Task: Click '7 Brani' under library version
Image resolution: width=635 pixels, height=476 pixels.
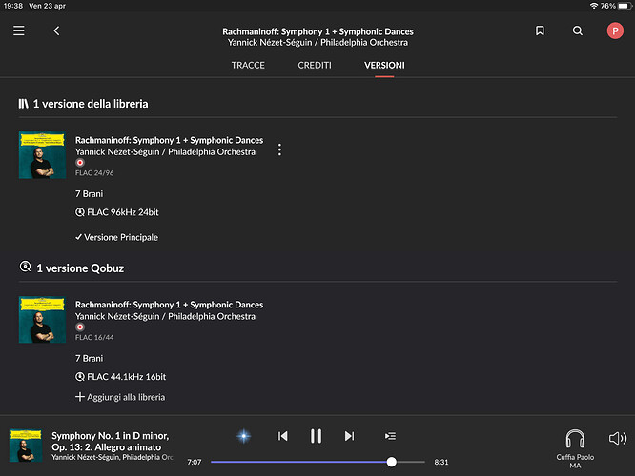Action: click(89, 194)
